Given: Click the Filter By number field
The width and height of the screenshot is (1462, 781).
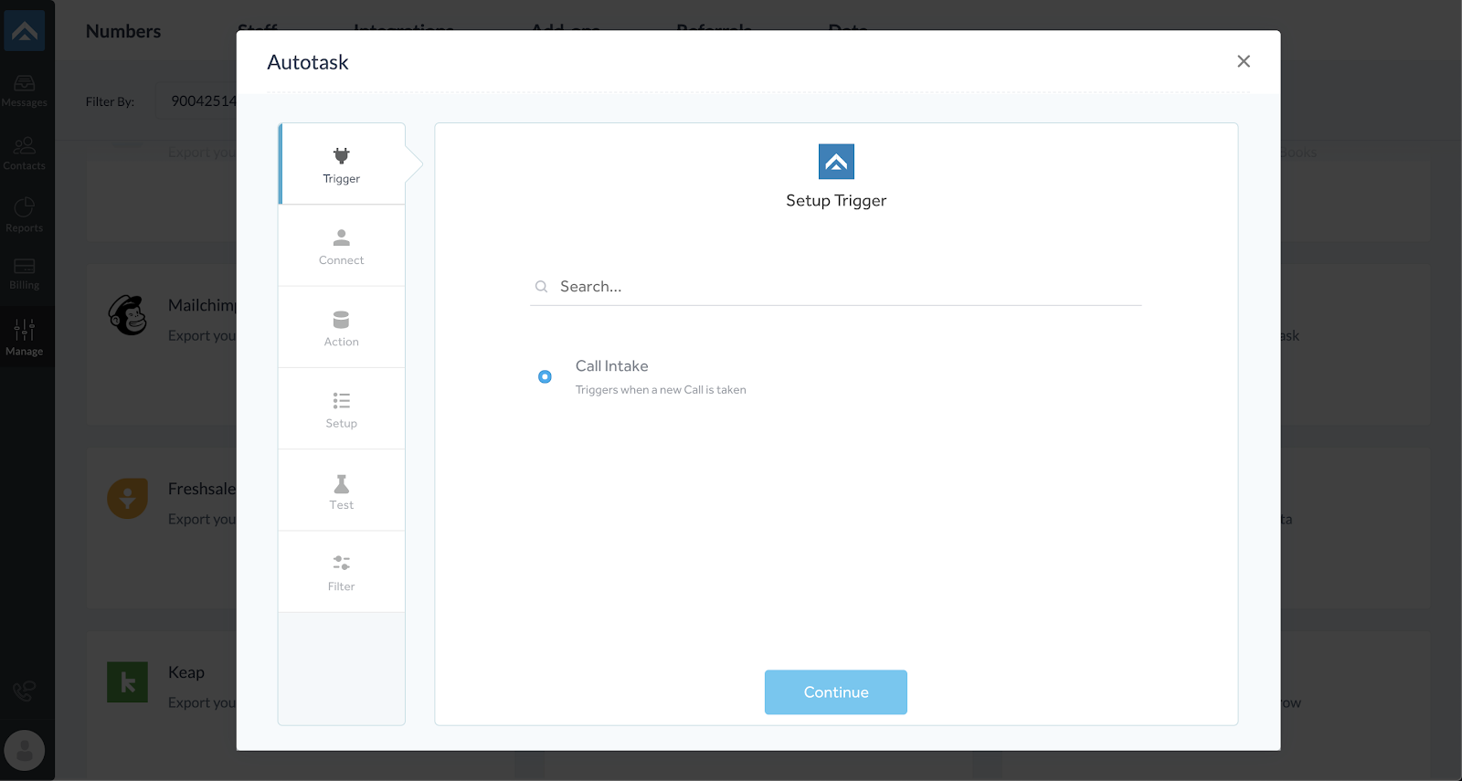Looking at the screenshot, I should coord(196,101).
